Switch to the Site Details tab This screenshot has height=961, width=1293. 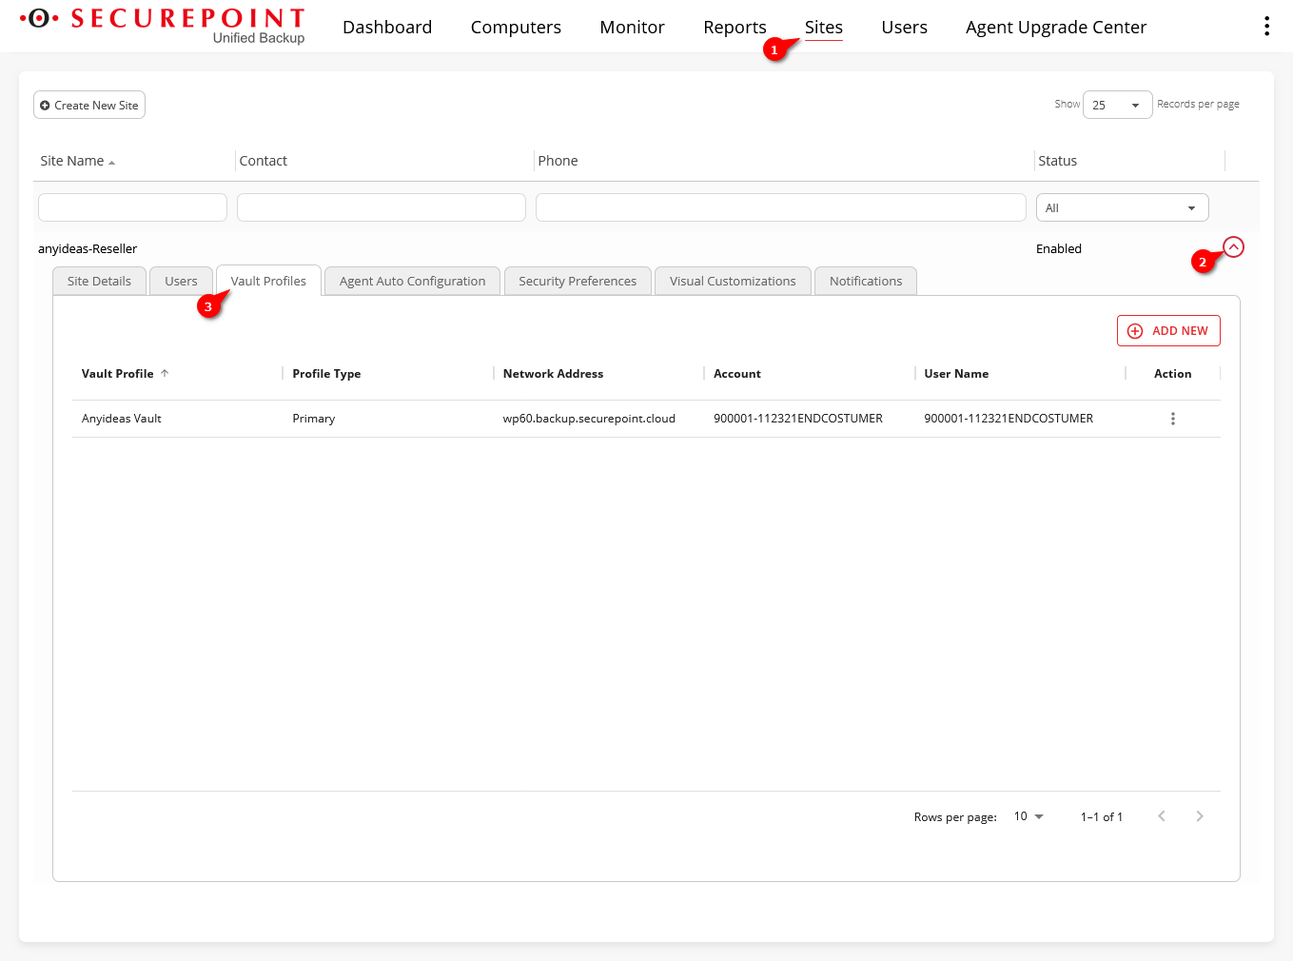pos(99,282)
